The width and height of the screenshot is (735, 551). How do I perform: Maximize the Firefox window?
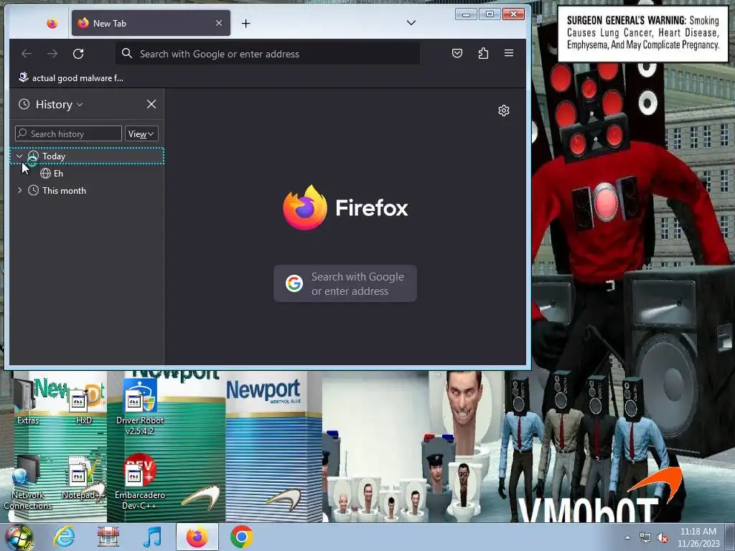click(490, 14)
